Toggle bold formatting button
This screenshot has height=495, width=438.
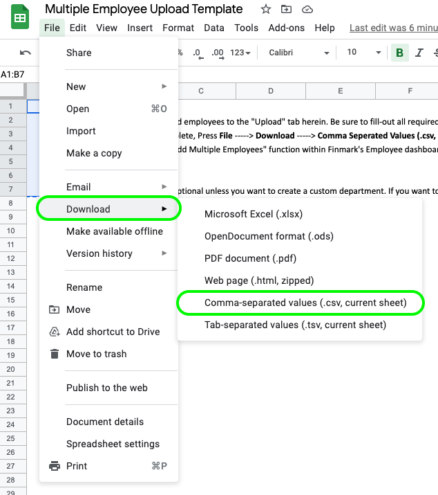coord(399,53)
